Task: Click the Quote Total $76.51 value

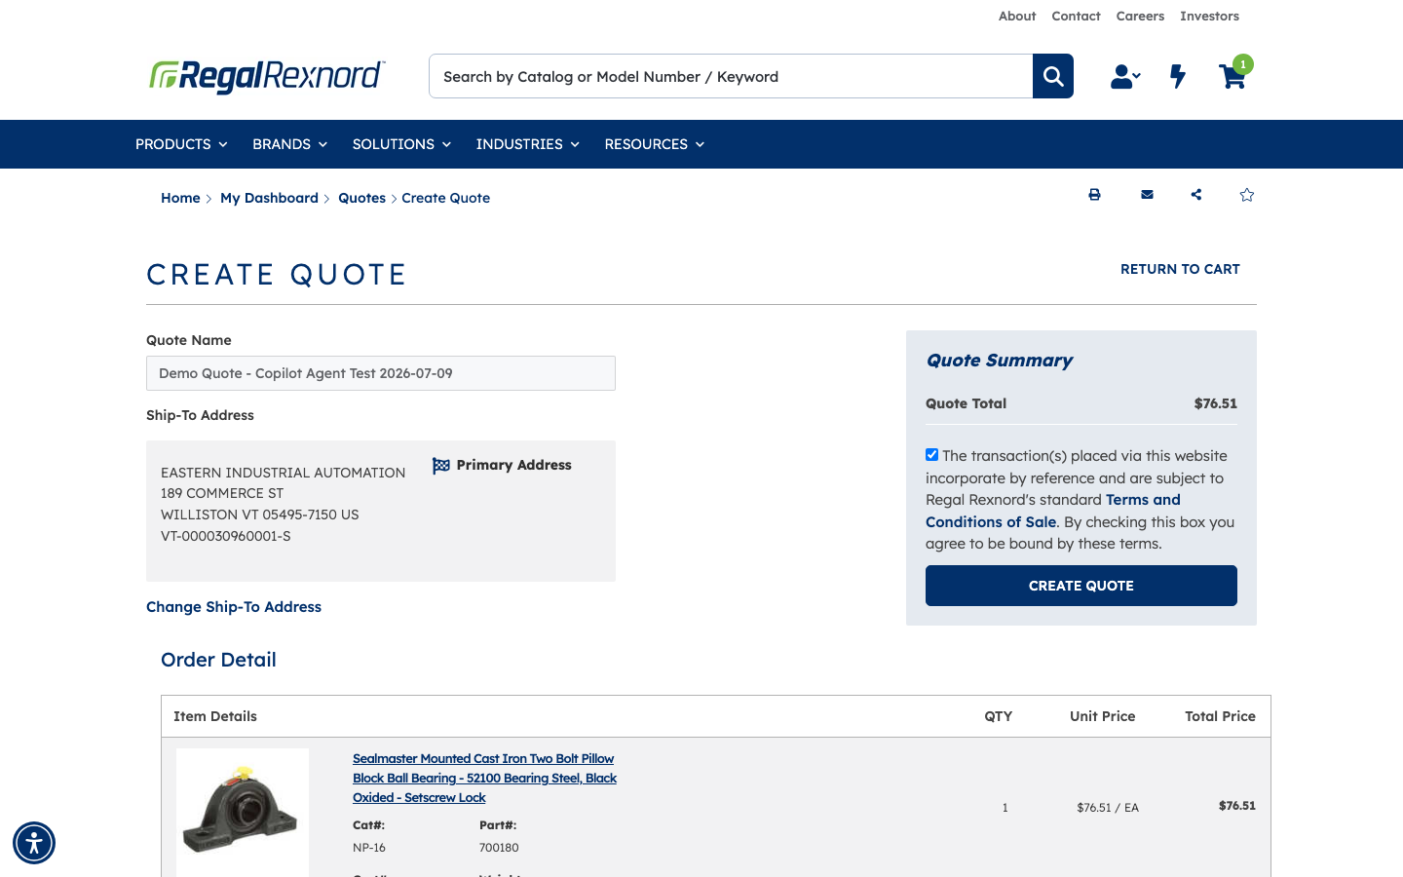Action: (x=1215, y=403)
